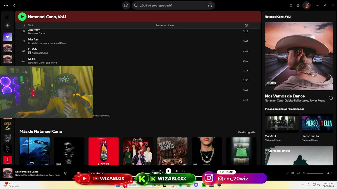Open the Nata Kong album cover

(172, 151)
